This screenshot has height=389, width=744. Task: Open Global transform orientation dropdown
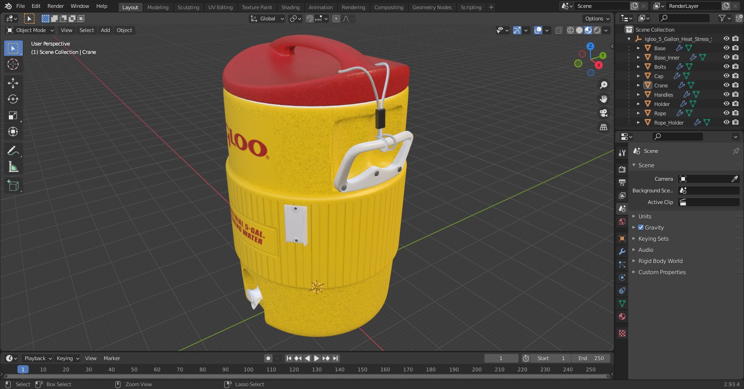pos(267,19)
